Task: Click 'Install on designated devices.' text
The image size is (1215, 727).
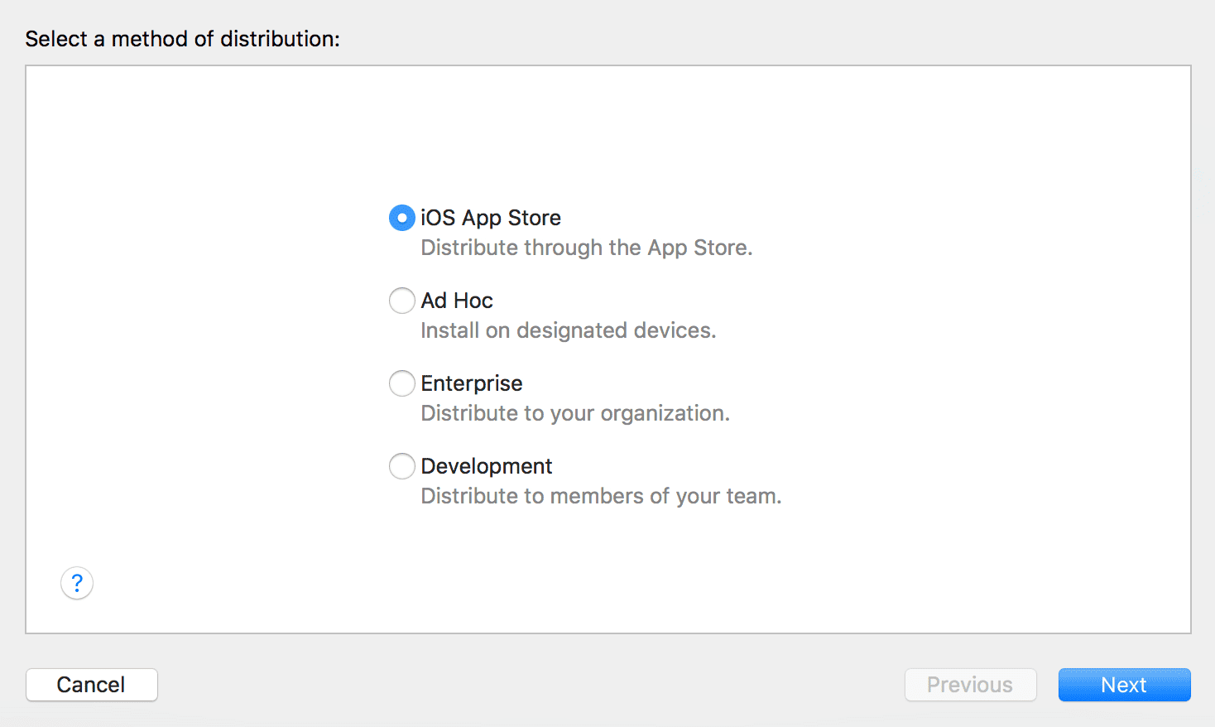Action: [x=569, y=330]
